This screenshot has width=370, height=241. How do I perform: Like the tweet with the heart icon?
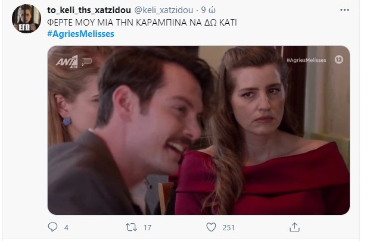click(211, 227)
